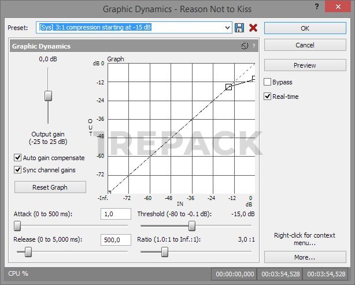Click the Threshold slider handle
355x285 pixels.
192,226
